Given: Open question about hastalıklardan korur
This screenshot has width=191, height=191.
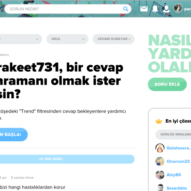Looking at the screenshot, I should (x=33, y=187).
